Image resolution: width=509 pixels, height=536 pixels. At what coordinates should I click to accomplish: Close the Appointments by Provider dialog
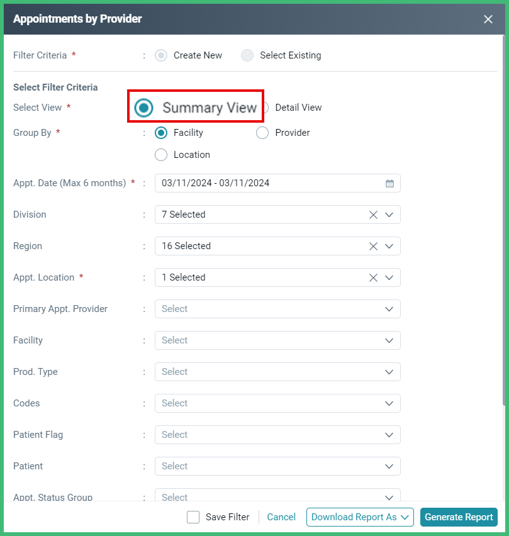click(x=488, y=19)
